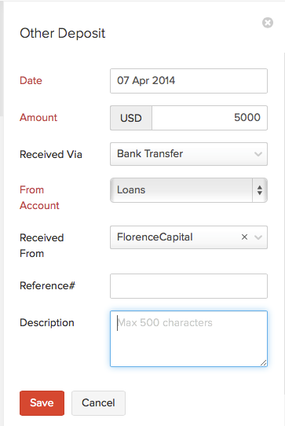Open the Received From dropdown chevron
This screenshot has height=426, width=285.
(x=258, y=237)
